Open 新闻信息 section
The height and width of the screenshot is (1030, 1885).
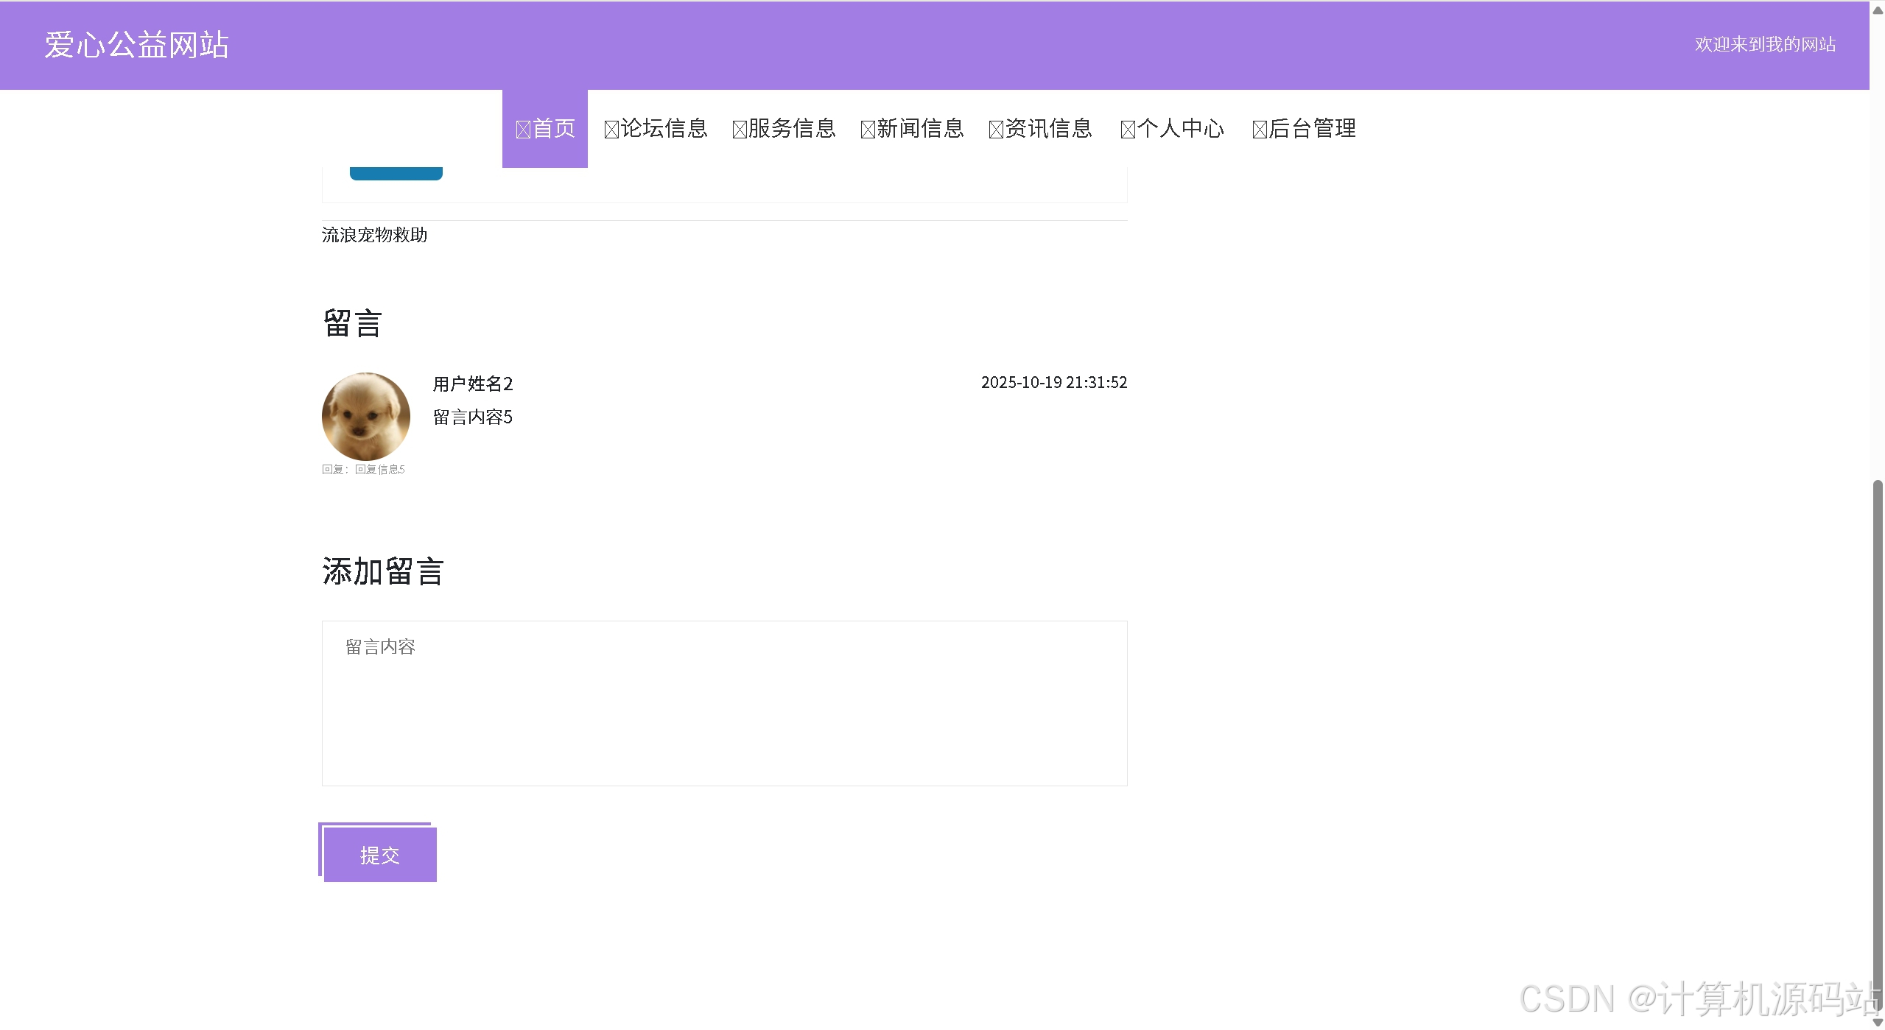920,129
